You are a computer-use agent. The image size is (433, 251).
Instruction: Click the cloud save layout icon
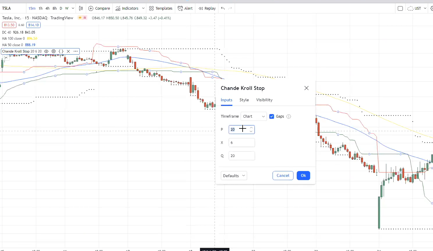point(410,8)
